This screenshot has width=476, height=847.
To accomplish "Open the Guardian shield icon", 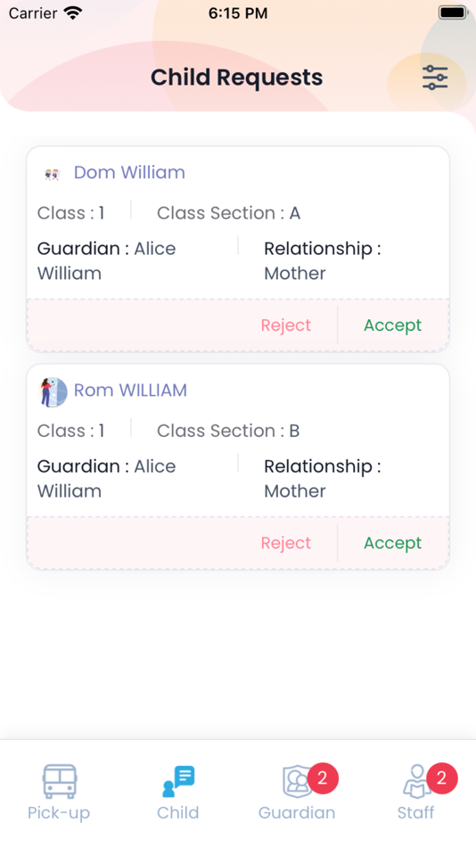I will 297,781.
